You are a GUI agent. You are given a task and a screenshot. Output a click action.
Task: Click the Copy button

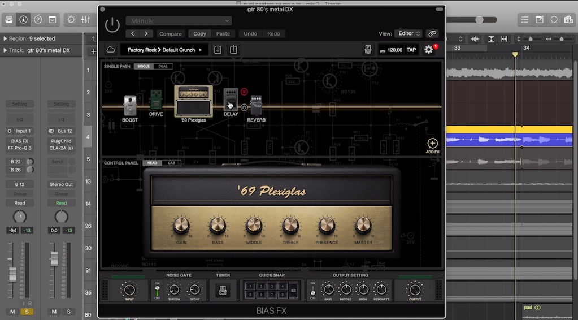199,33
